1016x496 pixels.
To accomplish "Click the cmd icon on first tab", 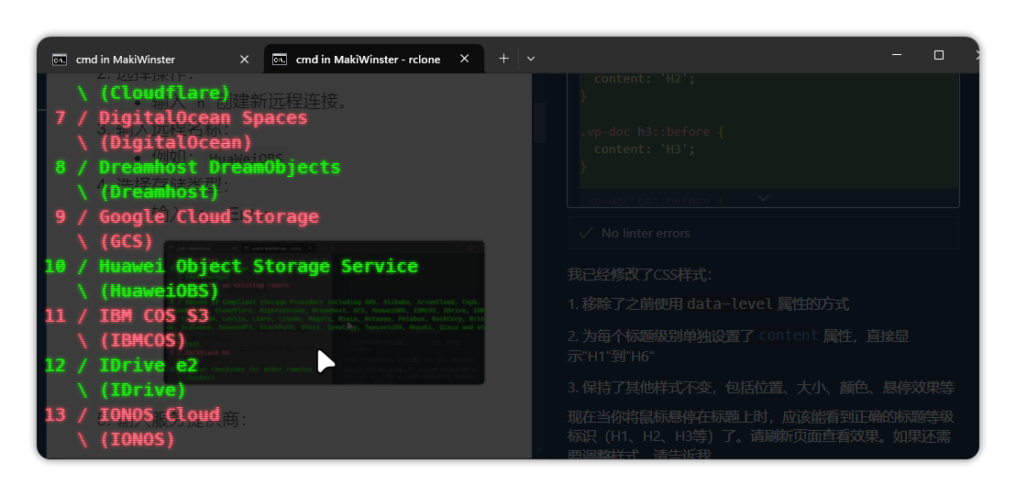I will (60, 60).
